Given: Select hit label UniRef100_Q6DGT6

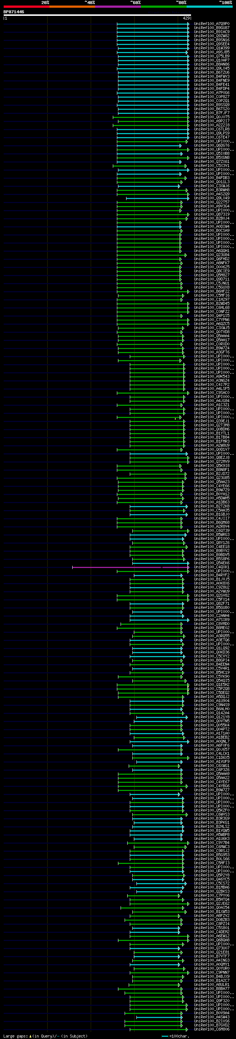Looking at the screenshot, I should [x=211, y=145].
